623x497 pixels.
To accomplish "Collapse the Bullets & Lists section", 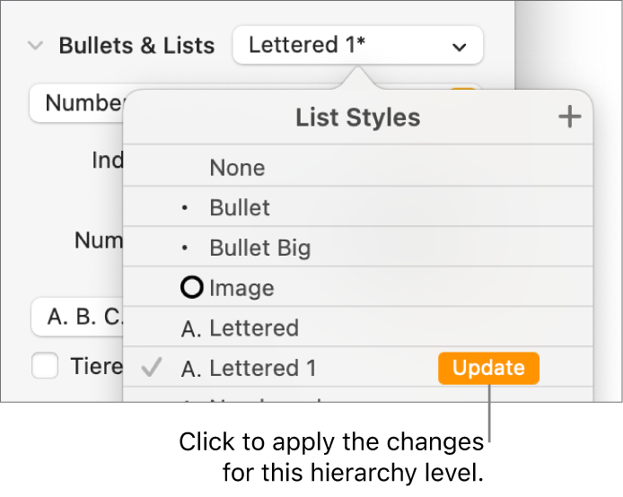I will 35,45.
